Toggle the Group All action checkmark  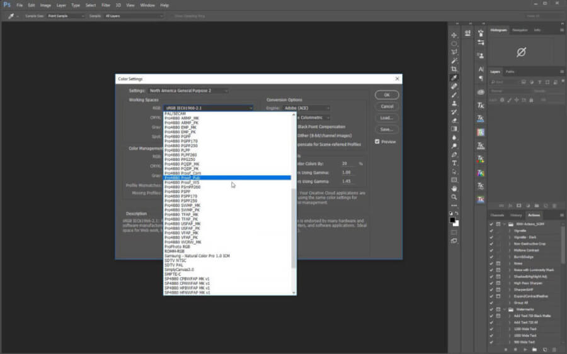(491, 303)
